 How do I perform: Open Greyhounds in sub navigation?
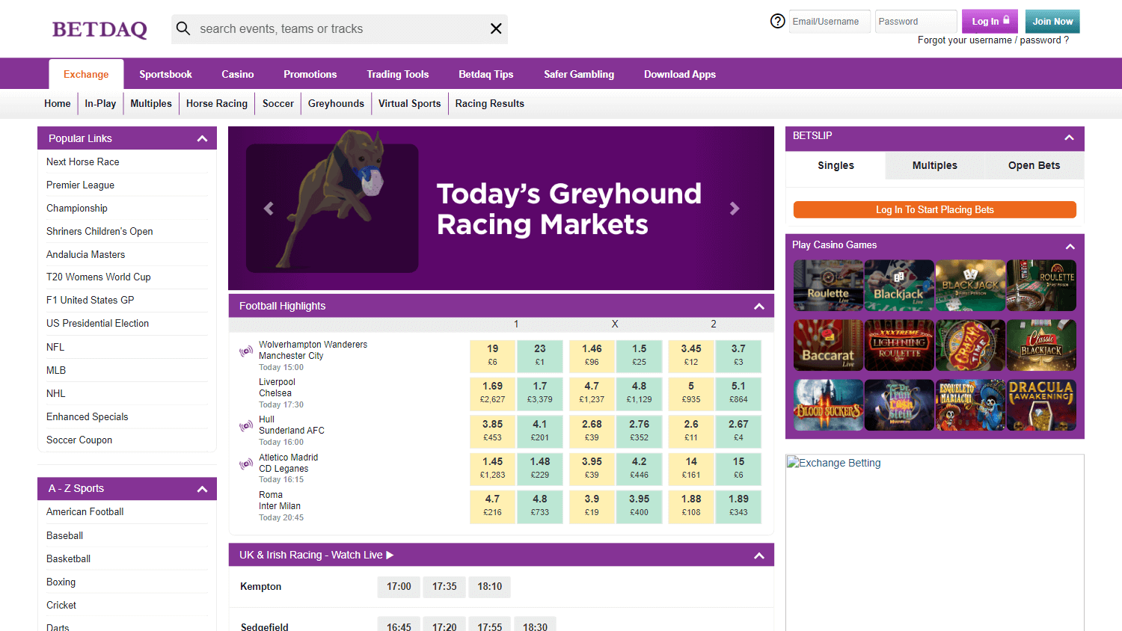[336, 103]
